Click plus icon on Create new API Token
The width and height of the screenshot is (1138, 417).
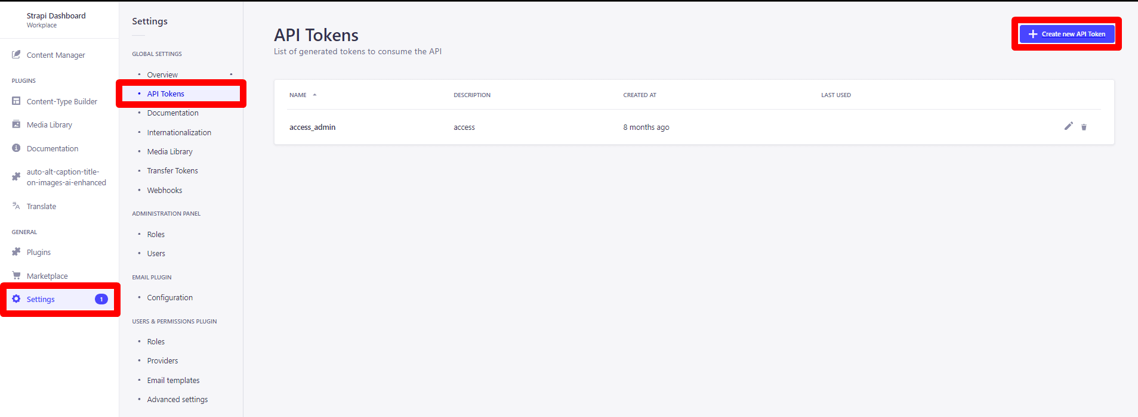tap(1033, 34)
